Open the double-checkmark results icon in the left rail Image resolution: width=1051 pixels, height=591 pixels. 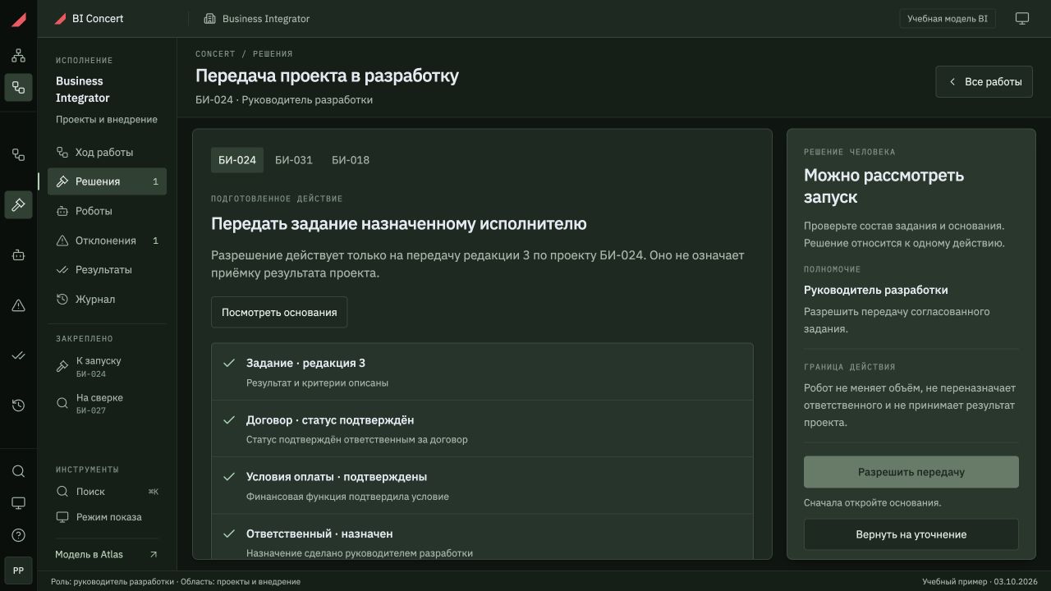(x=18, y=355)
